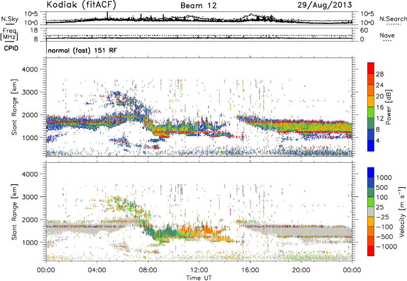Image resolution: width=407 pixels, height=281 pixels.
Task: Click the velocity range-time plot panel
Action: [199, 212]
